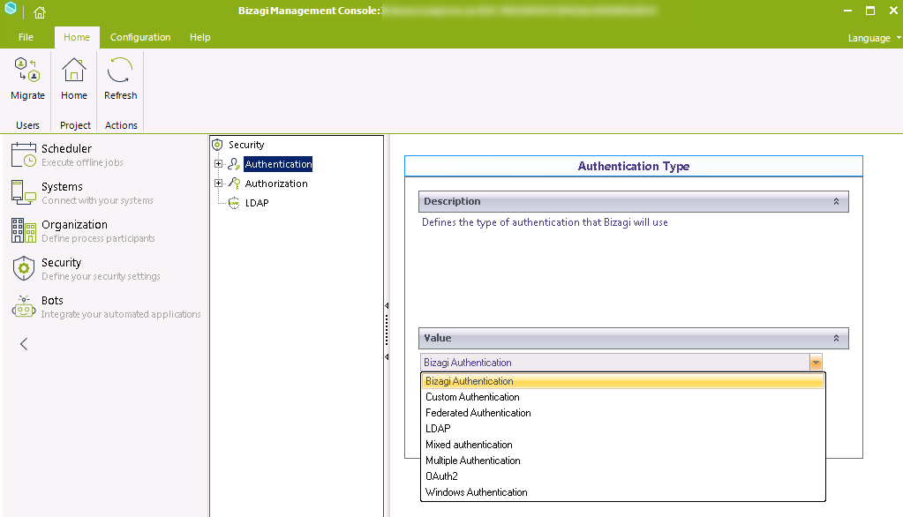This screenshot has height=517, width=903.
Task: Open the File menu
Action: (x=26, y=37)
